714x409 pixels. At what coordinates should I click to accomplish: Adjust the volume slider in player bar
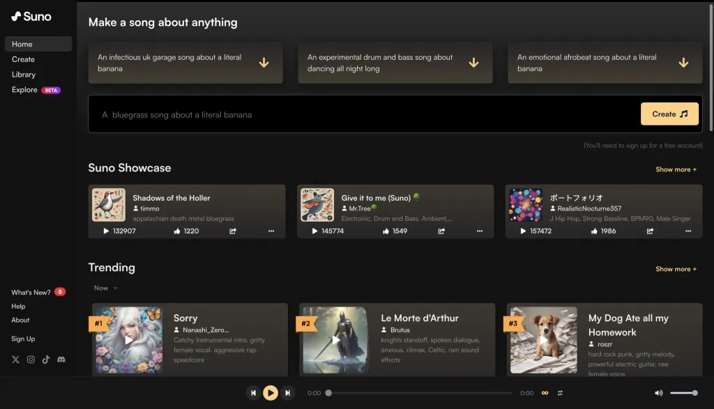pos(683,393)
